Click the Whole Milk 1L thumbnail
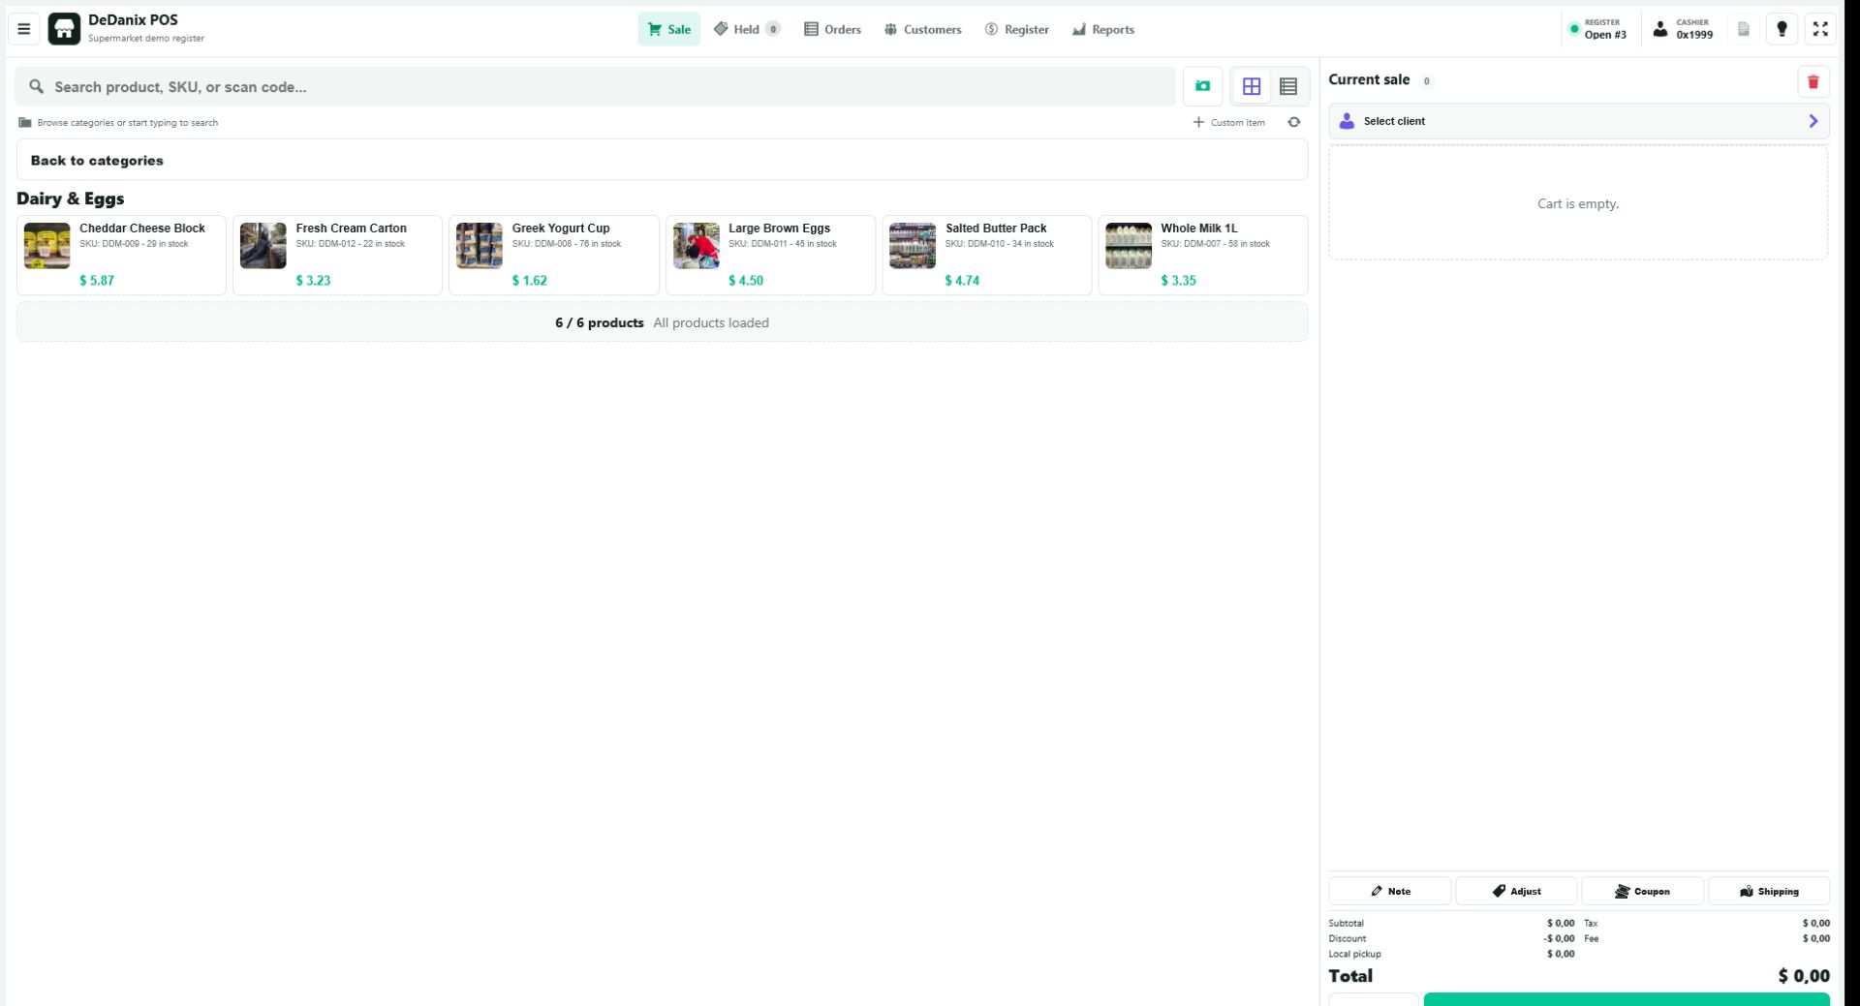The image size is (1860, 1006). 1128,245
